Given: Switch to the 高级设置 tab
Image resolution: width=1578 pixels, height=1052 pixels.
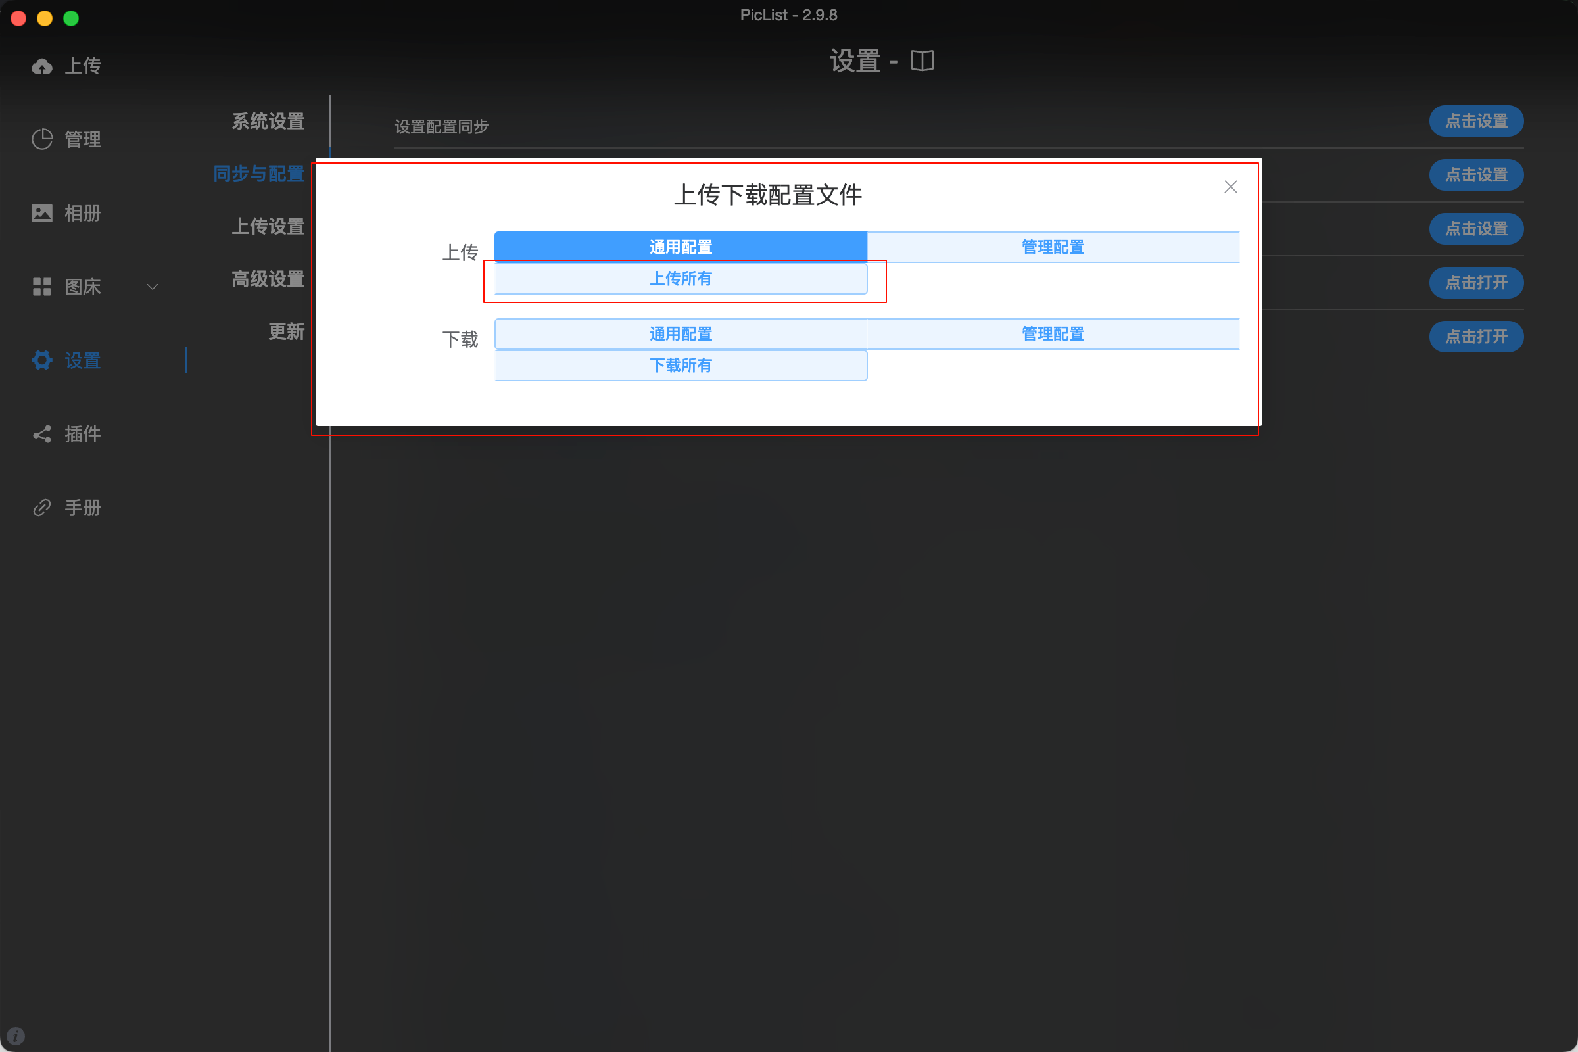Looking at the screenshot, I should [268, 278].
